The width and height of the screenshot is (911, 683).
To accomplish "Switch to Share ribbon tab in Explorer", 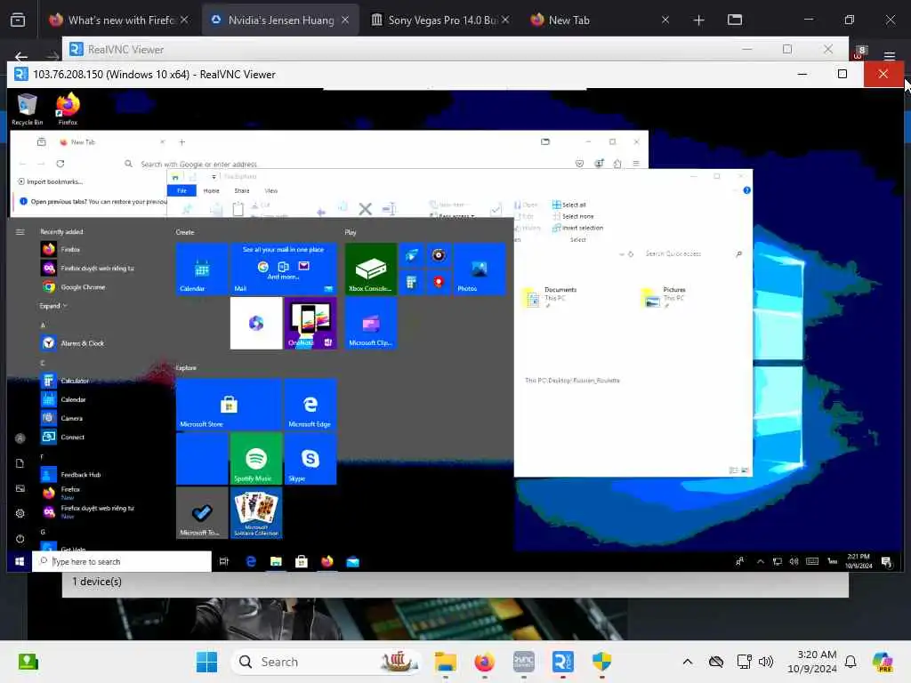I will pyautogui.click(x=242, y=190).
